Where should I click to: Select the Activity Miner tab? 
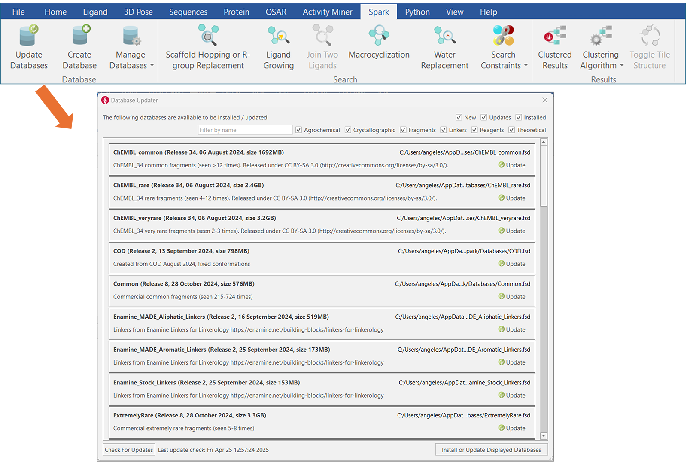(x=328, y=12)
